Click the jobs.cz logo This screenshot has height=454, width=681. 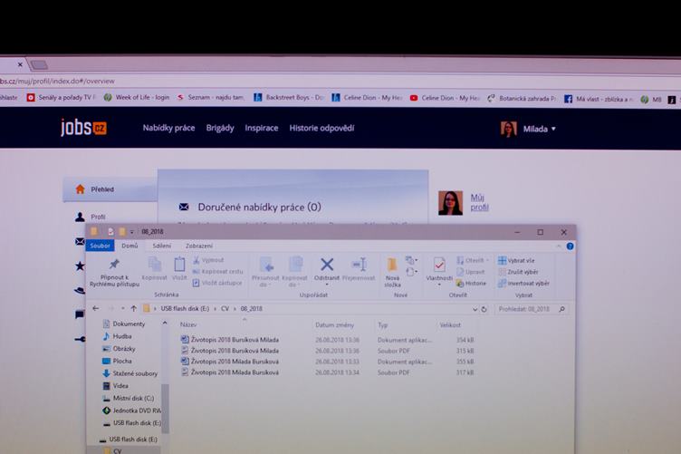pos(83,127)
